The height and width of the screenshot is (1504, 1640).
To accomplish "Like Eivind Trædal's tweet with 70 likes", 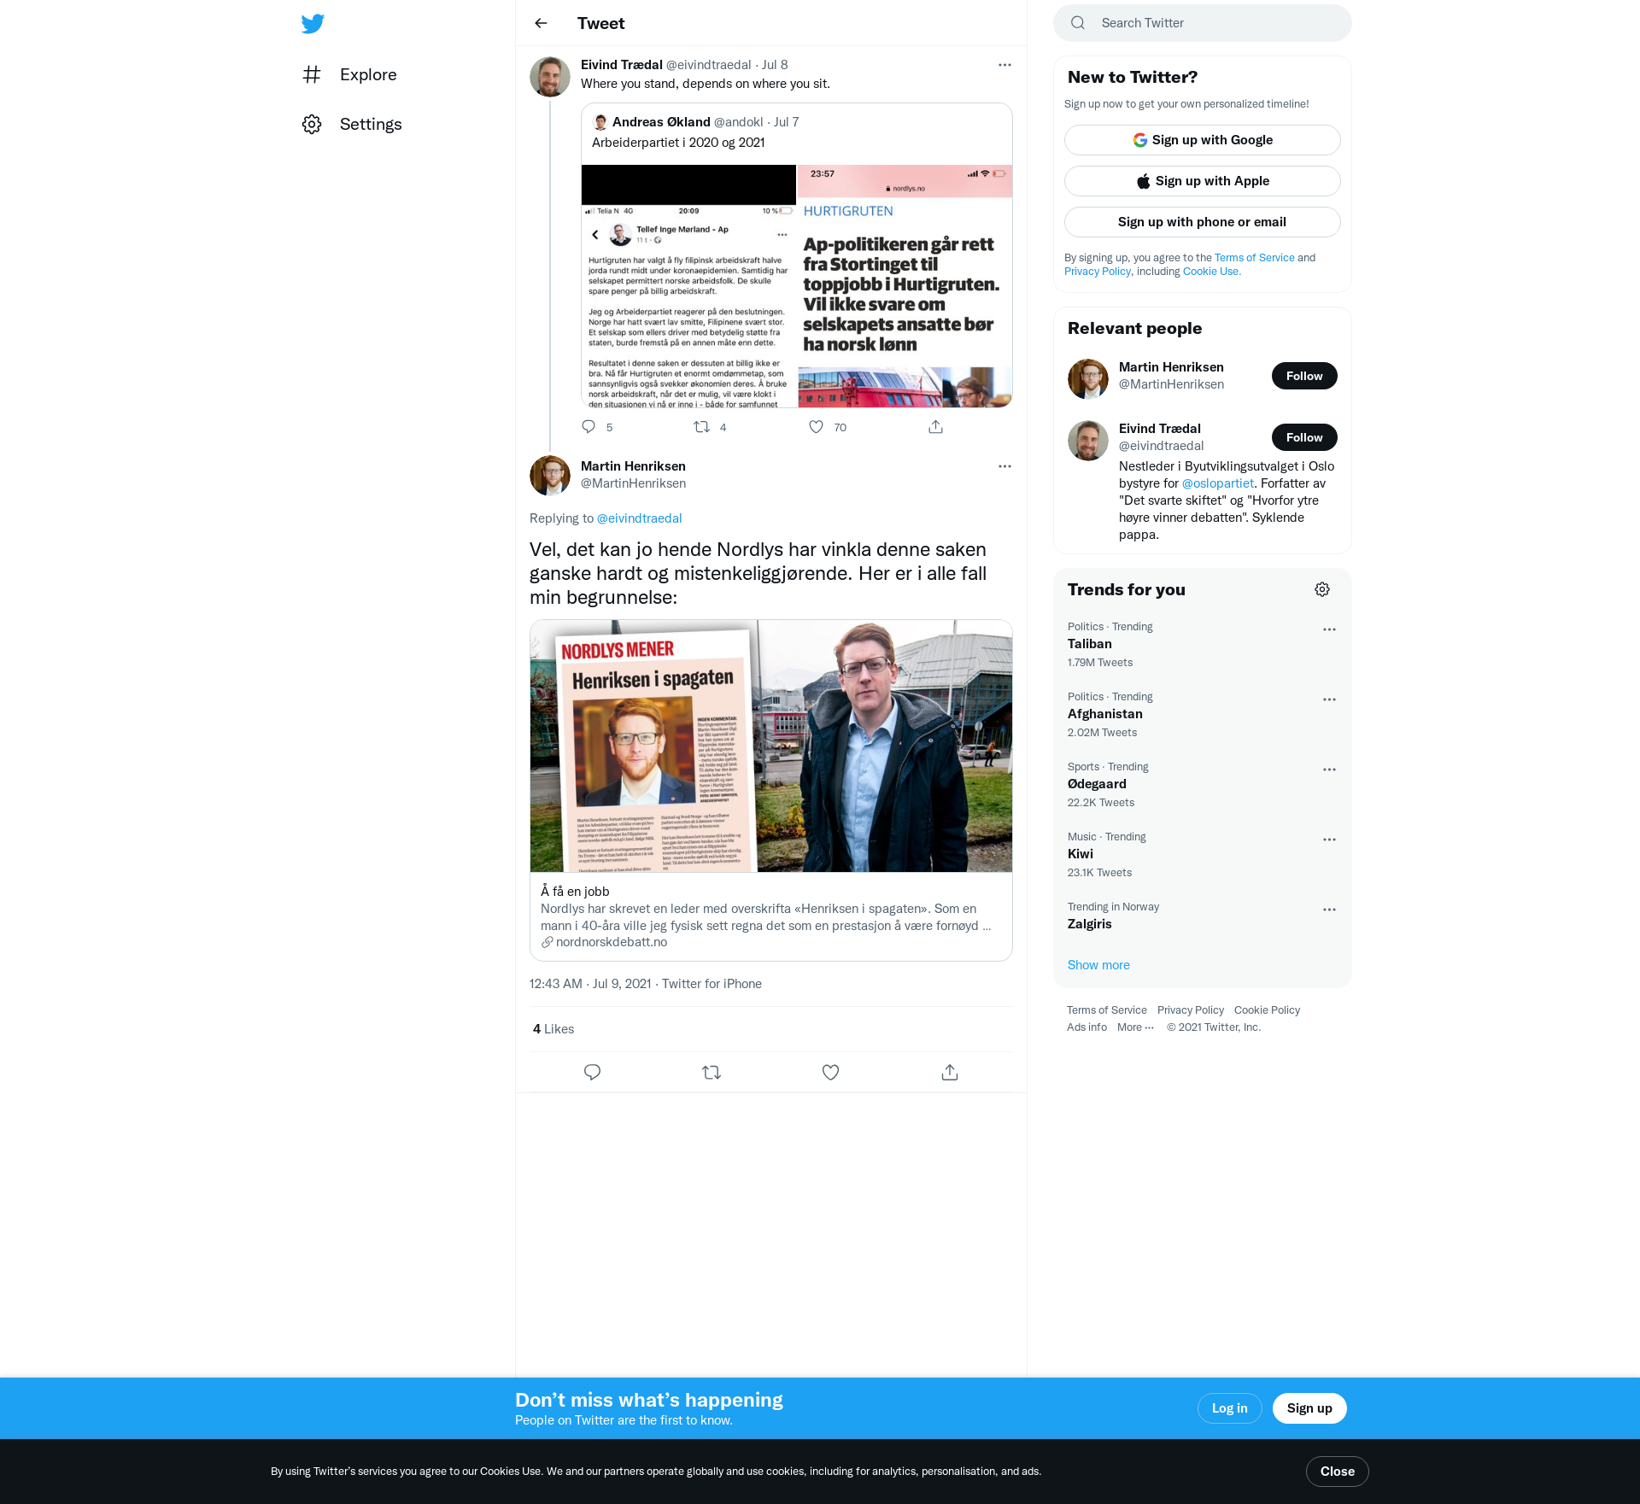I will click(x=817, y=427).
